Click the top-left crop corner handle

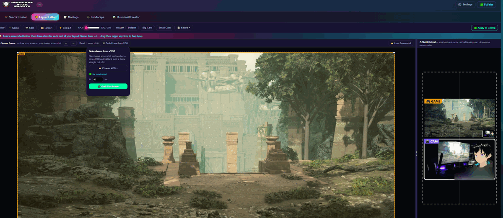point(18,53)
